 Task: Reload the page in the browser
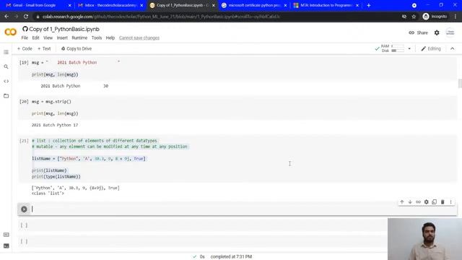(x=26, y=17)
